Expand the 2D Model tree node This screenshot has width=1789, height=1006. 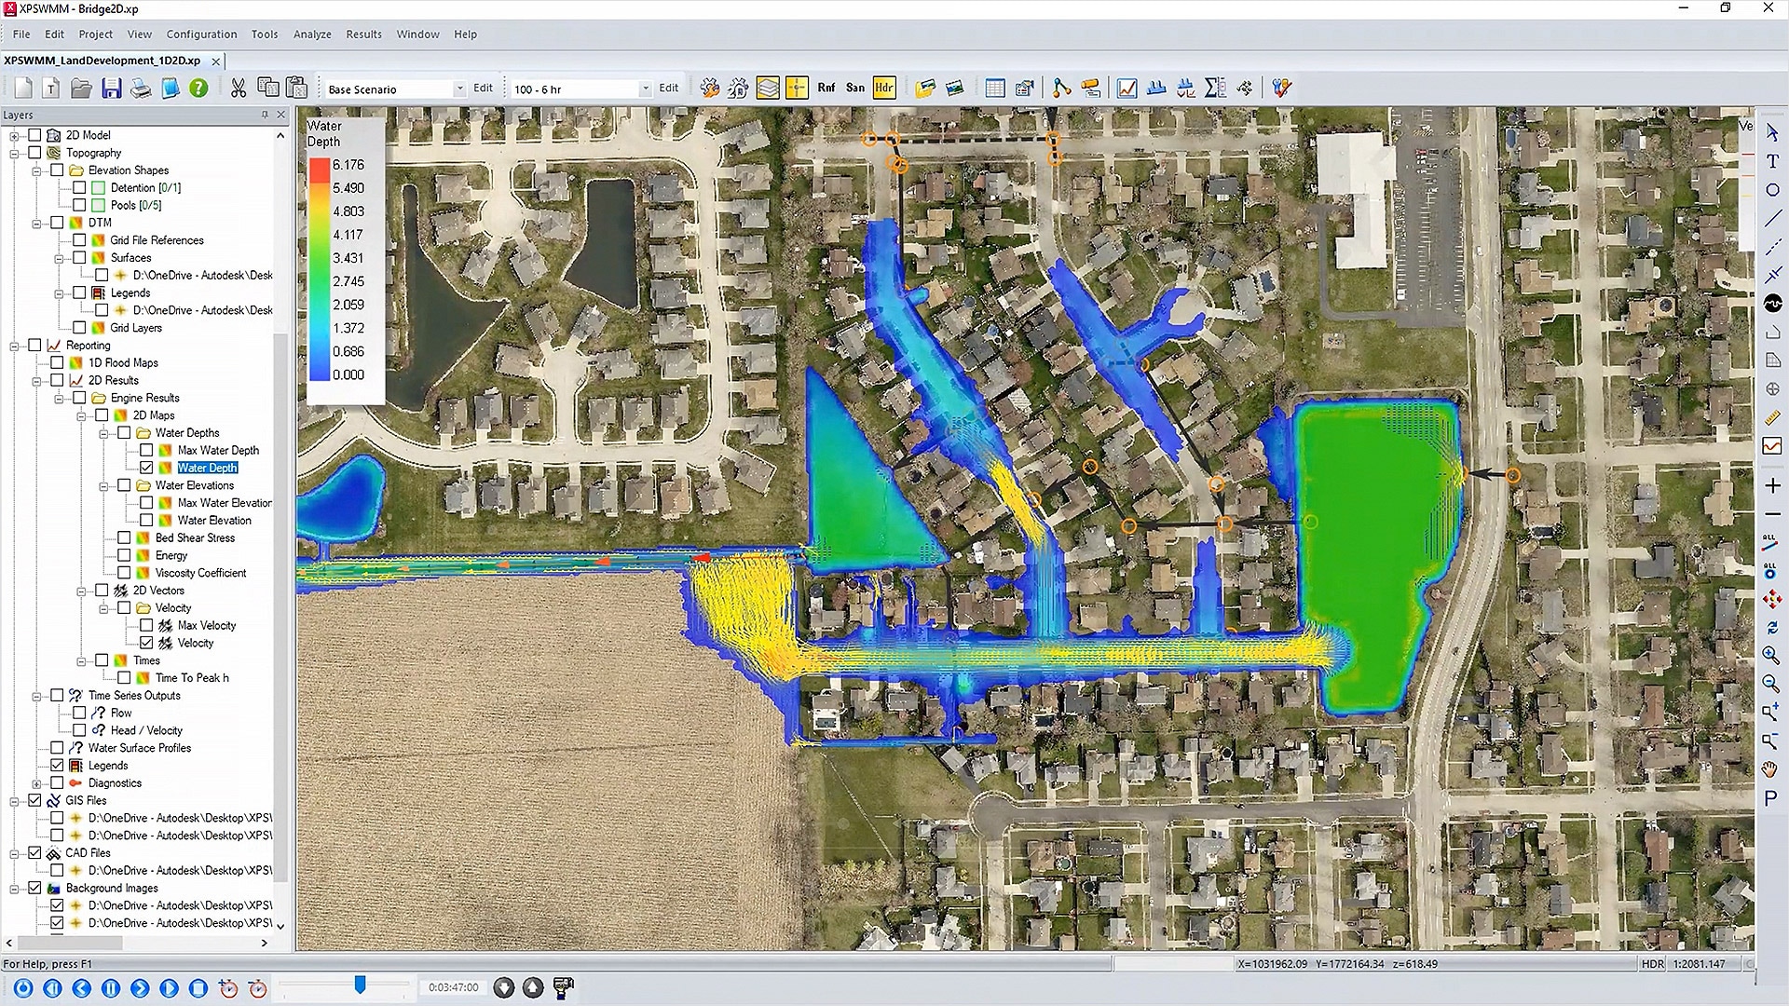tap(14, 136)
